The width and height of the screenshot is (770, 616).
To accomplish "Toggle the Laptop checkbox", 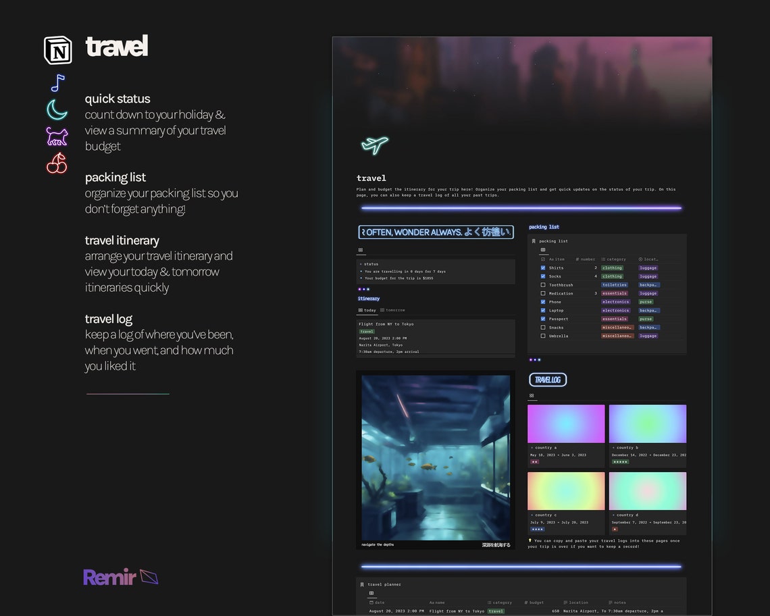I will click(542, 311).
